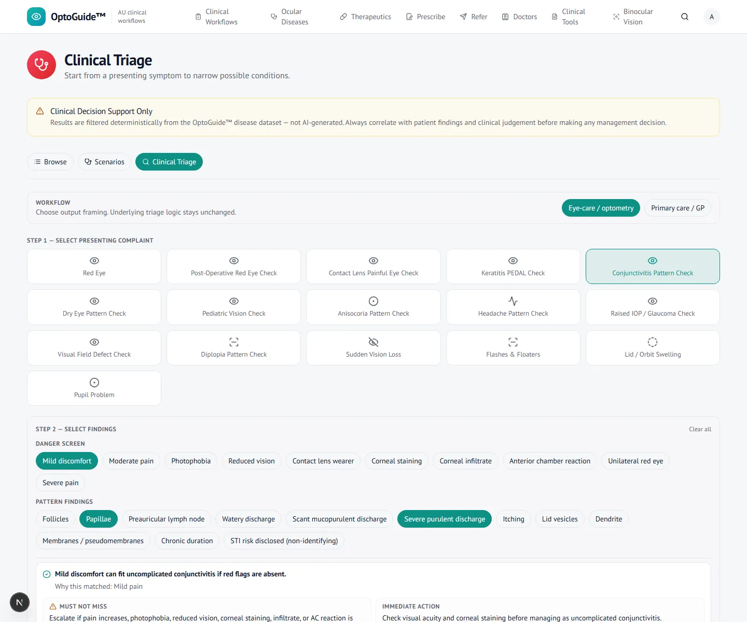The width and height of the screenshot is (747, 622).
Task: Click the crossed-out eye icon on Sudden Vision Loss
Action: (x=374, y=342)
